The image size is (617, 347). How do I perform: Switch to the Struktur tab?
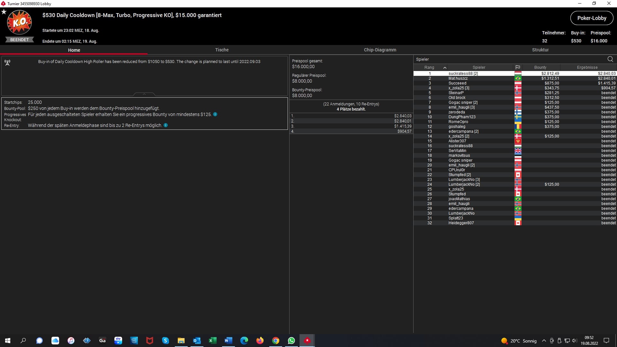540,50
